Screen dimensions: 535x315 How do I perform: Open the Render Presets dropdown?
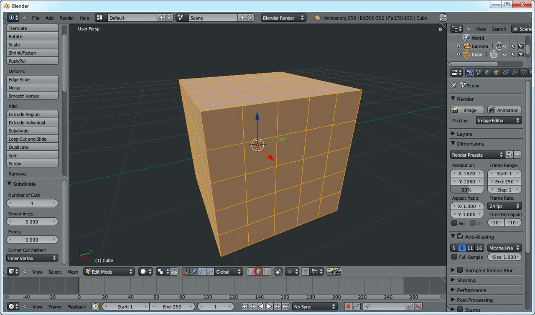(x=477, y=155)
